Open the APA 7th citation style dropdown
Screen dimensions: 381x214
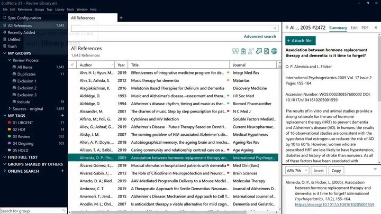(297, 171)
